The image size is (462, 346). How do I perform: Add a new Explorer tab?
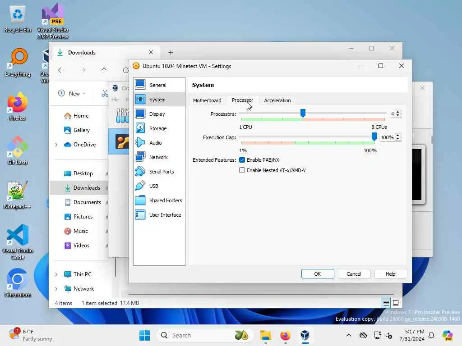pyautogui.click(x=171, y=53)
